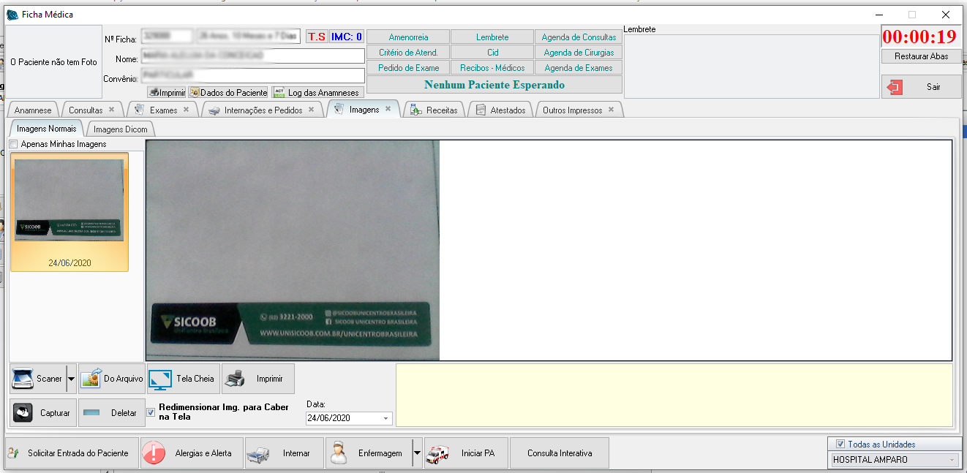The width and height of the screenshot is (967, 473).
Task: Toggle Todas as Unidades checkbox
Action: tap(840, 444)
